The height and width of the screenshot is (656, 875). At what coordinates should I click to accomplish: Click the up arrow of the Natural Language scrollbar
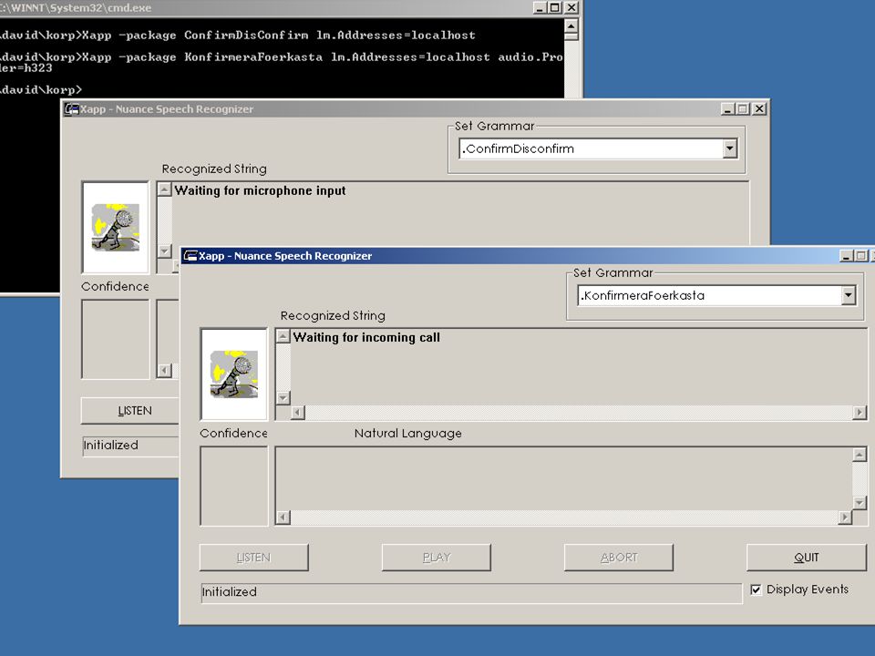pos(860,455)
